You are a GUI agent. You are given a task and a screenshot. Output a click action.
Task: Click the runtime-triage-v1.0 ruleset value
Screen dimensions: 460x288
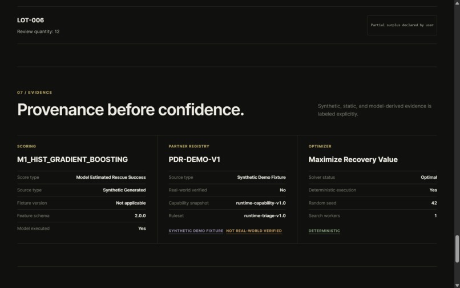pyautogui.click(x=265, y=215)
